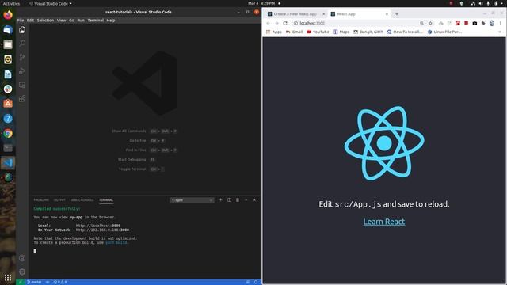The width and height of the screenshot is (507, 285).
Task: Open the Run menu in VS Code
Action: tap(81, 21)
